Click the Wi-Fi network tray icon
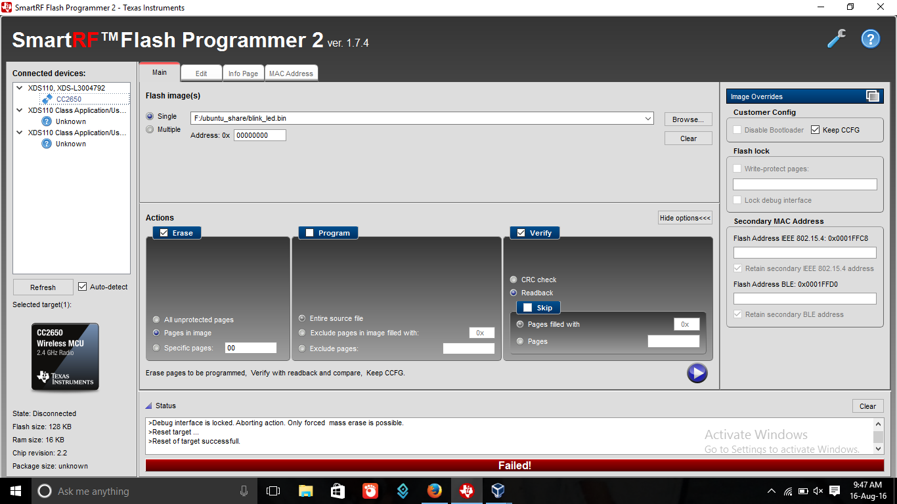Image resolution: width=897 pixels, height=504 pixels. (x=787, y=491)
